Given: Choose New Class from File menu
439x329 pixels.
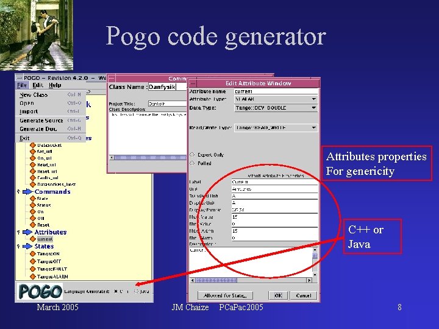Looking at the screenshot, I should pos(51,95).
